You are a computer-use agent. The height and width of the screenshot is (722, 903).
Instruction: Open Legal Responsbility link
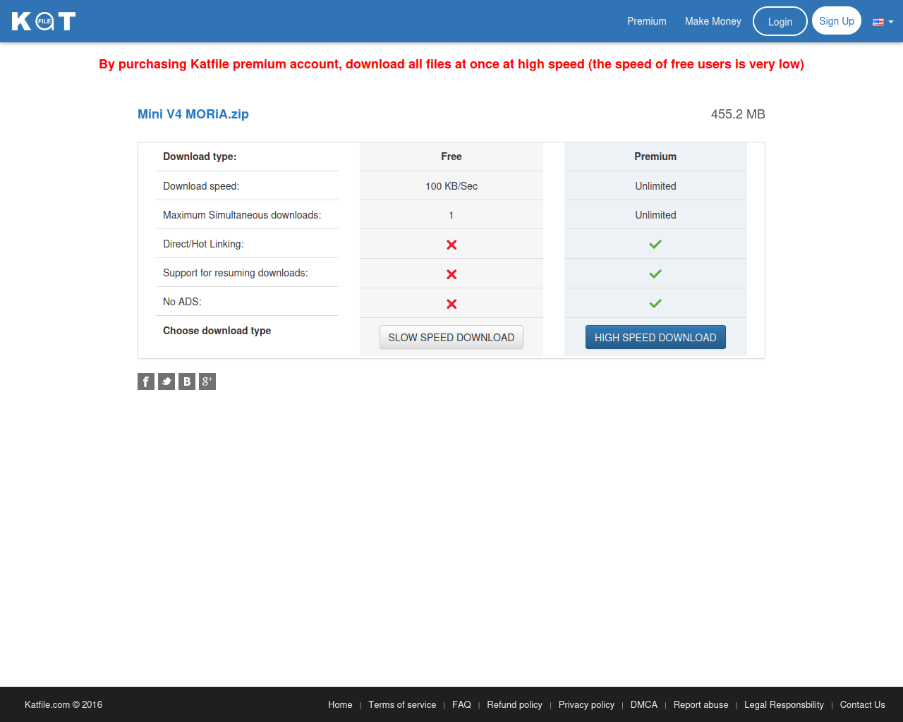[x=784, y=704]
